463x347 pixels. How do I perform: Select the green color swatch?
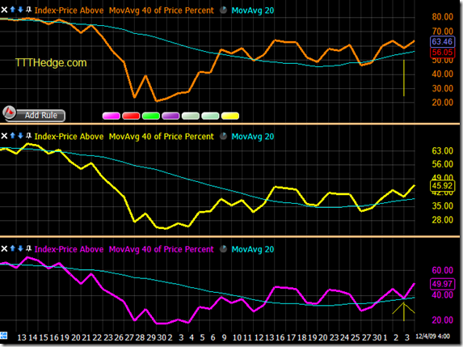151,116
